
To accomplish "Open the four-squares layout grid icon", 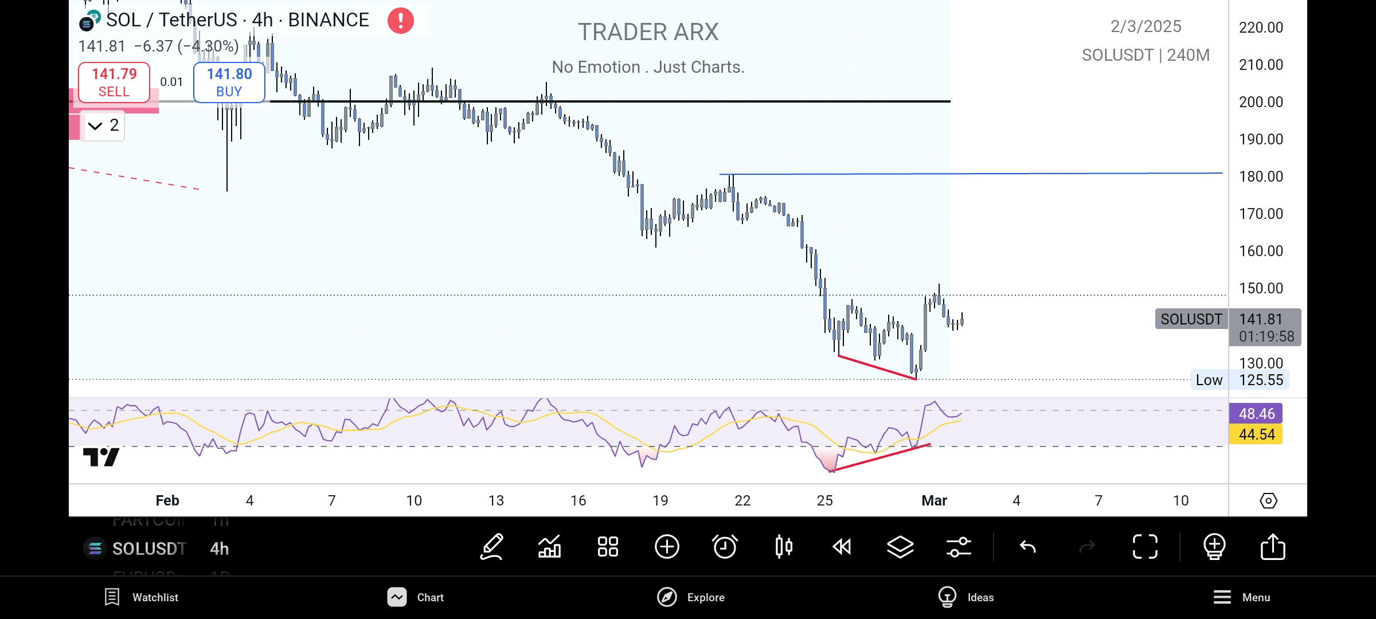I will (x=608, y=547).
